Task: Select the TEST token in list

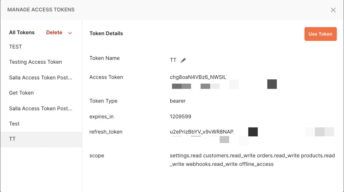Action: click(x=41, y=47)
